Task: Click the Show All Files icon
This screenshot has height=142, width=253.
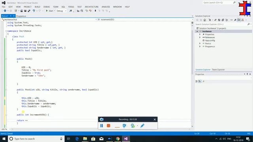Action: [227, 20]
